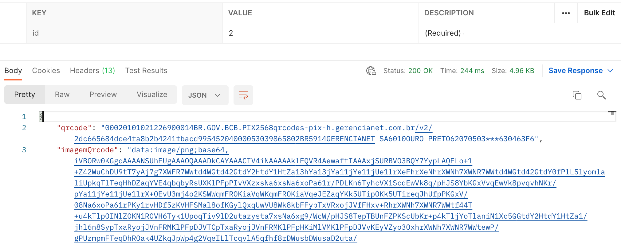Click the VALUE column header
633x245 pixels.
[x=240, y=13]
